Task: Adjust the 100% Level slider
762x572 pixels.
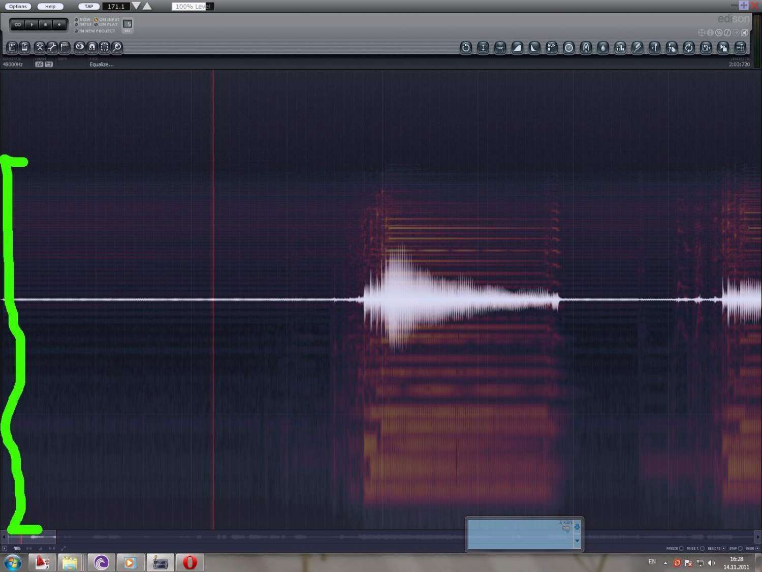Action: tap(193, 7)
